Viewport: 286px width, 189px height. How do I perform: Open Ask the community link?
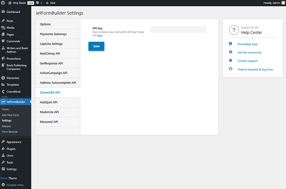[249, 52]
